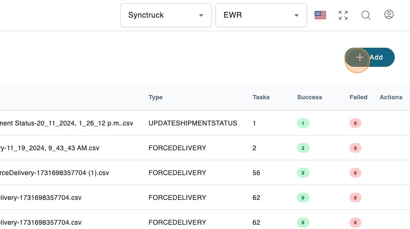Sort by Tasks column header
The height and width of the screenshot is (229, 410).
coord(261,97)
